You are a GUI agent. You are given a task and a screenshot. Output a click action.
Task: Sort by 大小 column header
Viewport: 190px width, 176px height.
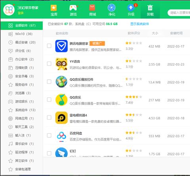click(x=155, y=33)
